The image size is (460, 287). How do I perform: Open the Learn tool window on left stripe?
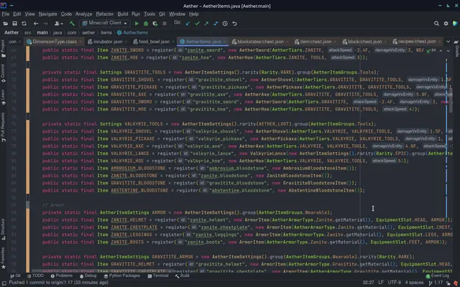tap(3, 97)
